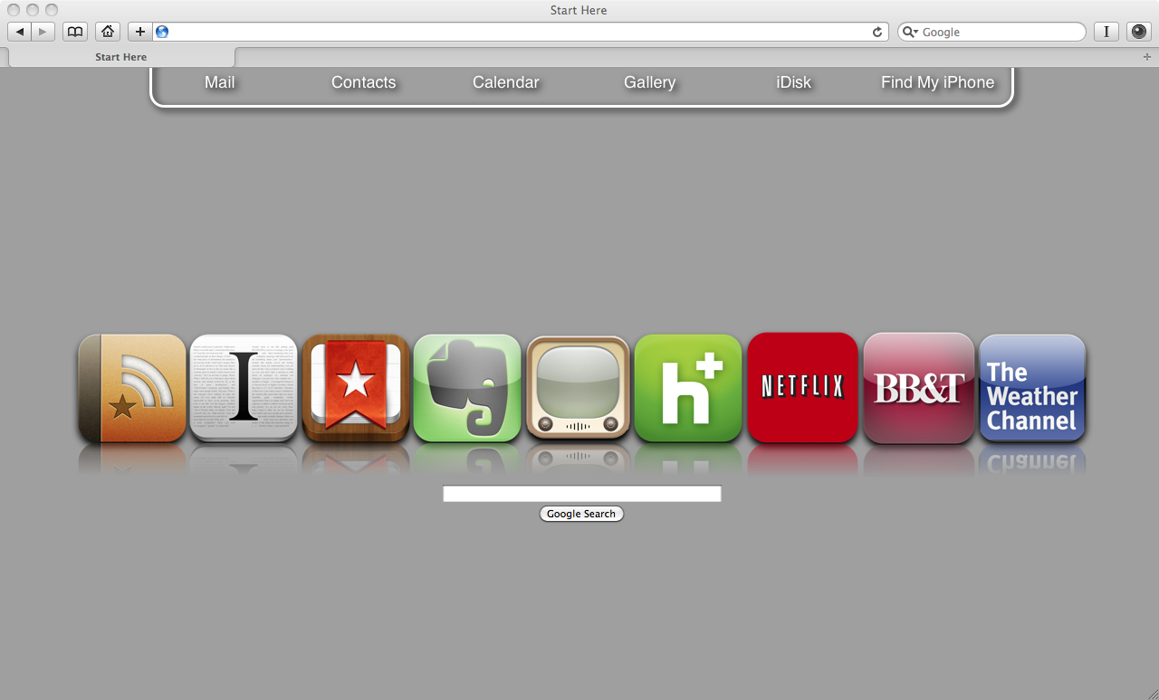
Task: Open the red Netflix icon
Action: click(x=802, y=388)
